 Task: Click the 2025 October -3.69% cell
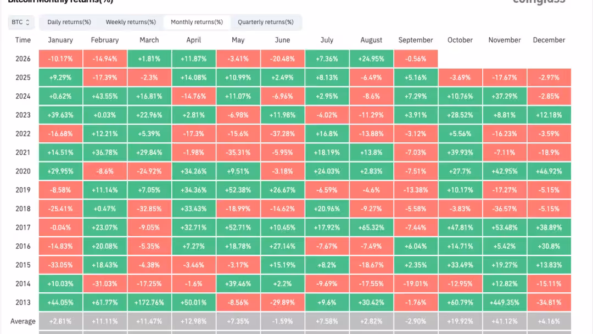tap(460, 77)
